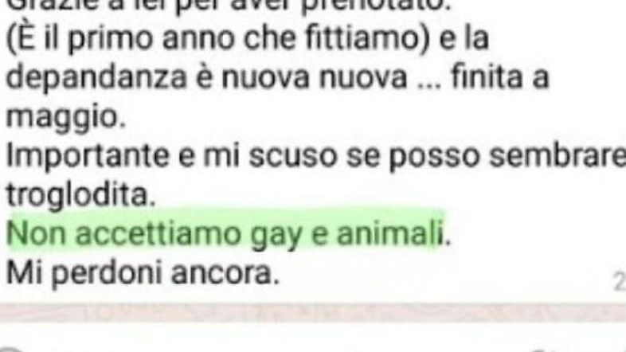Click the word "maggio."

(66, 117)
